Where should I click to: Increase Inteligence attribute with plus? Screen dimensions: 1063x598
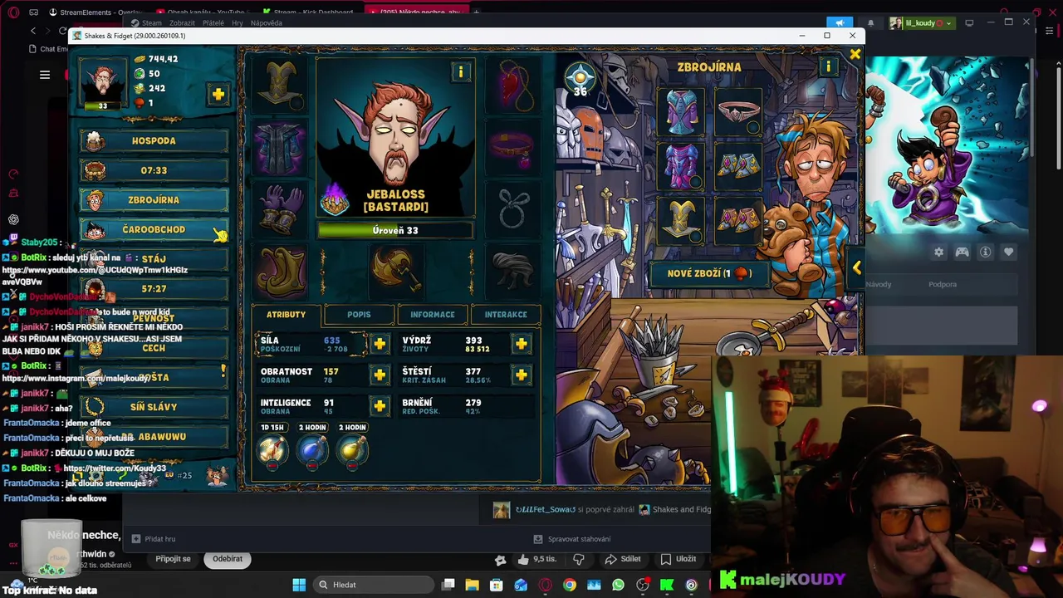[x=380, y=406]
